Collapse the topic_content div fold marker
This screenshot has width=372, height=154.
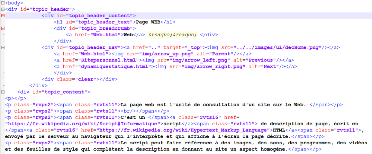click(x=2, y=92)
